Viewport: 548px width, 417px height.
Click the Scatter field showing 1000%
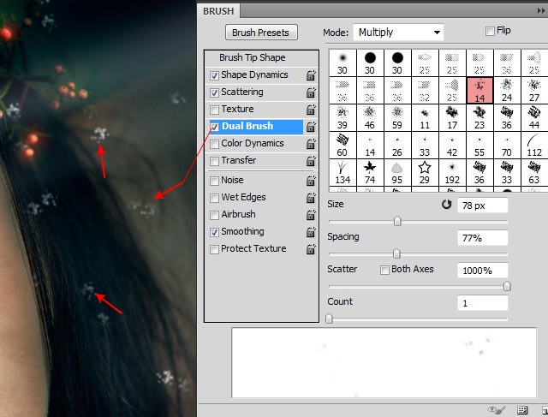tap(482, 271)
